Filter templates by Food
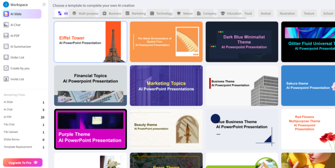 (248, 13)
